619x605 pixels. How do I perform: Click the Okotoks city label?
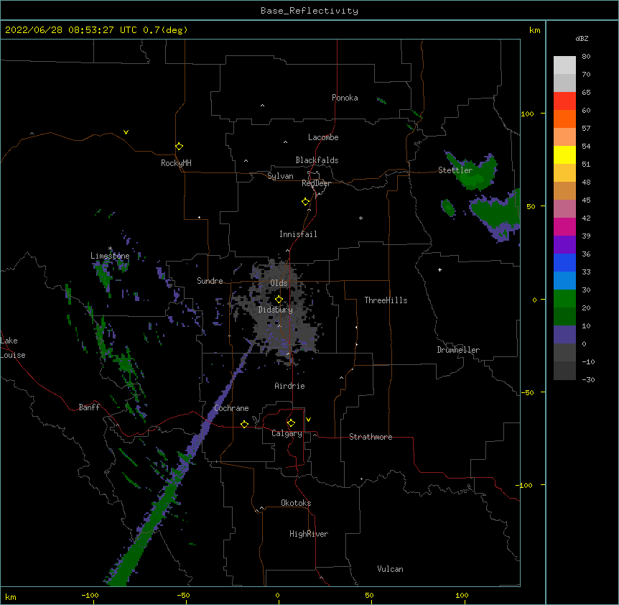point(296,503)
